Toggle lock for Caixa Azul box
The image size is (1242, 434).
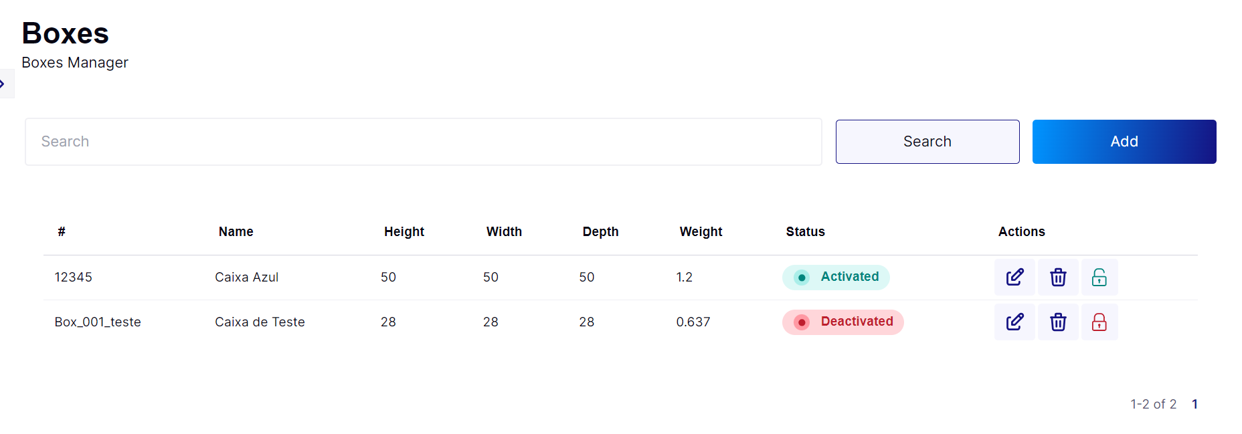(1099, 277)
